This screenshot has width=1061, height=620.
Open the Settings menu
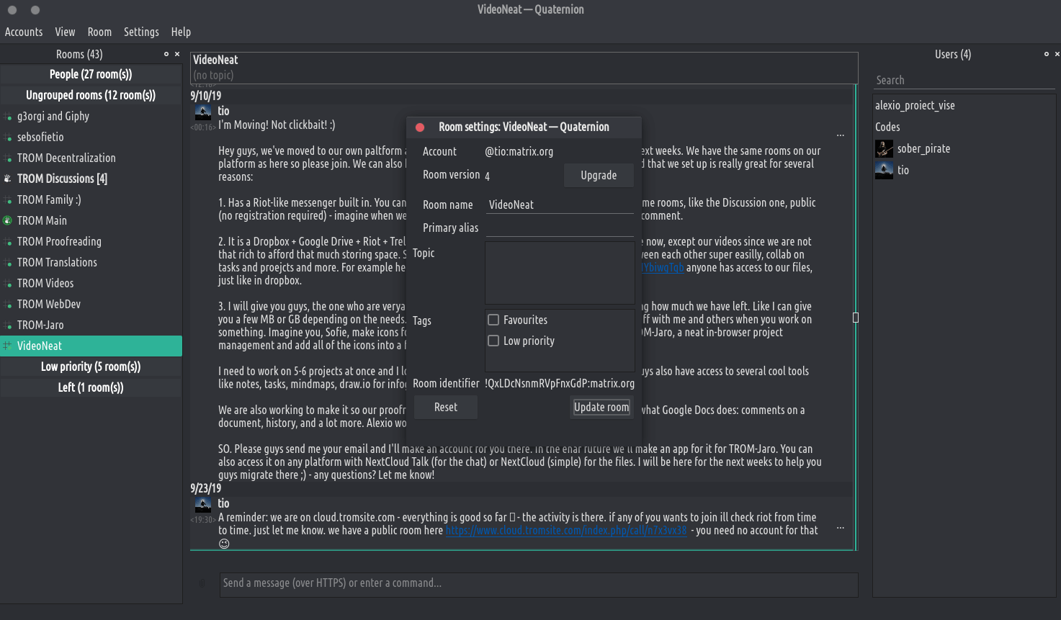(x=141, y=32)
